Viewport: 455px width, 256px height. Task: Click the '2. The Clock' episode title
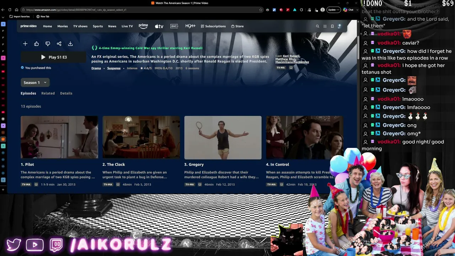(x=114, y=165)
